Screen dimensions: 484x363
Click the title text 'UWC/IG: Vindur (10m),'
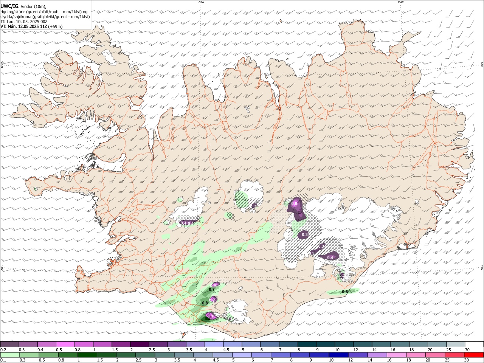pos(23,6)
